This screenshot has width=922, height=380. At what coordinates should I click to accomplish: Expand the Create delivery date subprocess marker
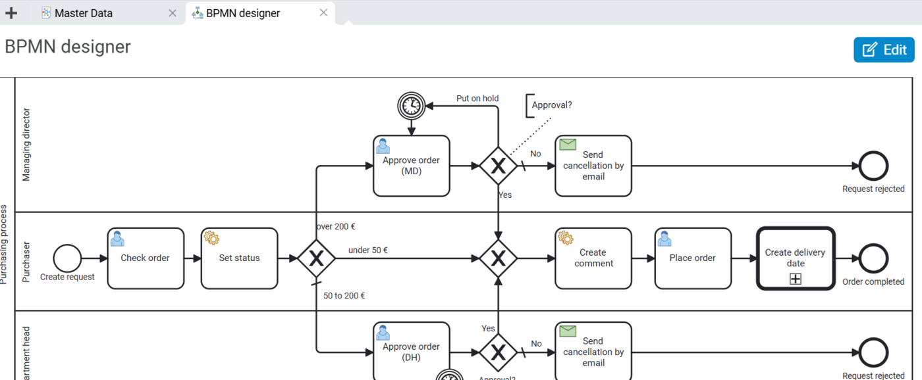coord(796,279)
